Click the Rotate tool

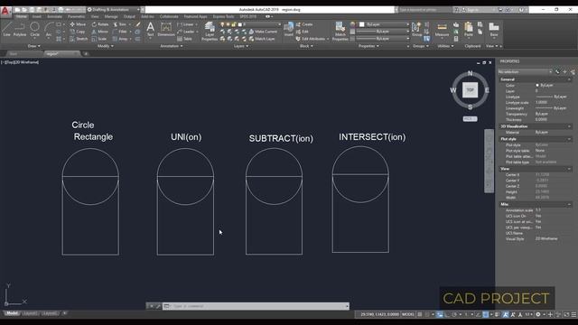(100, 24)
